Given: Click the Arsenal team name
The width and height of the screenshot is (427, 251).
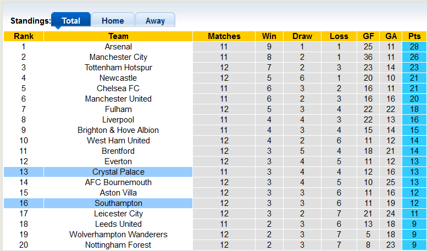Looking at the screenshot, I should [x=118, y=47].
